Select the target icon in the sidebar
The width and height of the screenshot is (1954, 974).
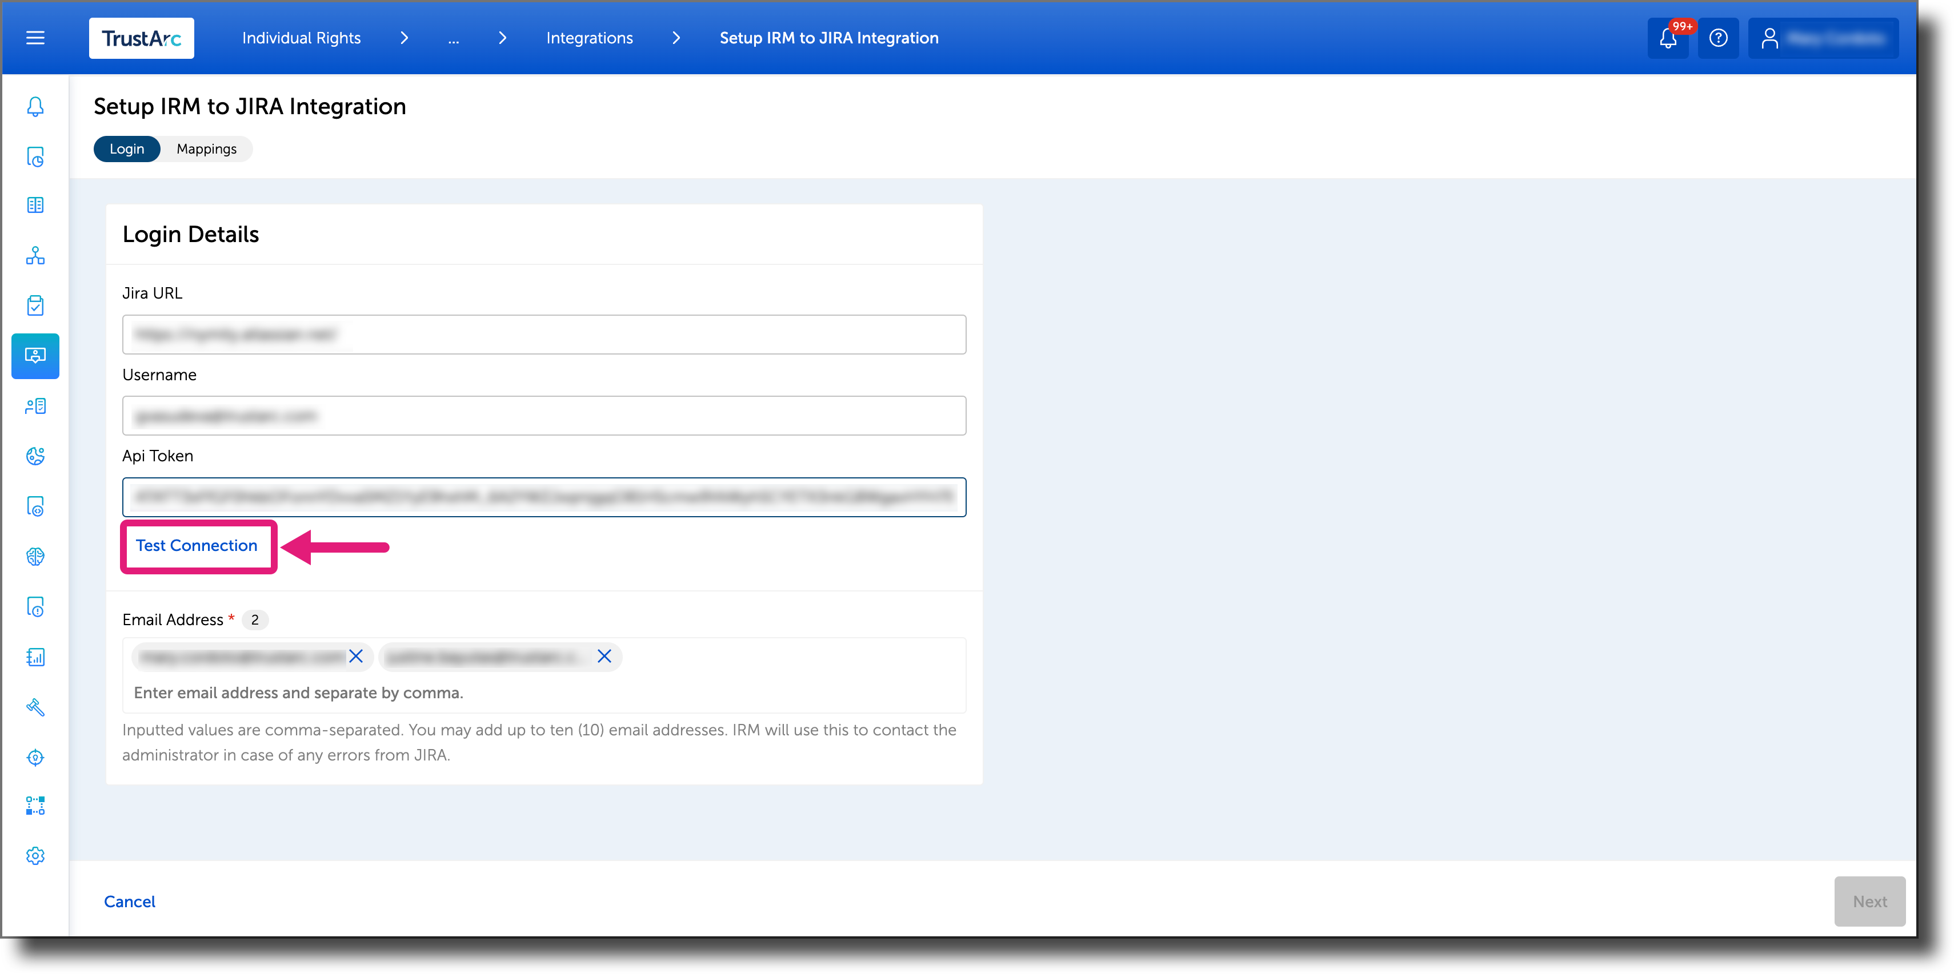(35, 757)
